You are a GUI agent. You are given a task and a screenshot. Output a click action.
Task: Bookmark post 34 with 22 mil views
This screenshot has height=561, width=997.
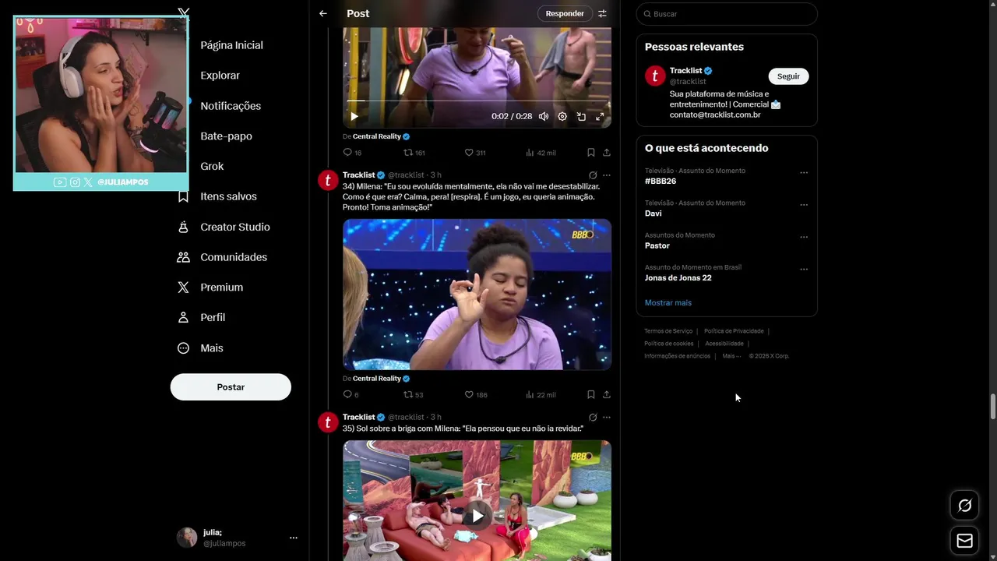(x=591, y=395)
